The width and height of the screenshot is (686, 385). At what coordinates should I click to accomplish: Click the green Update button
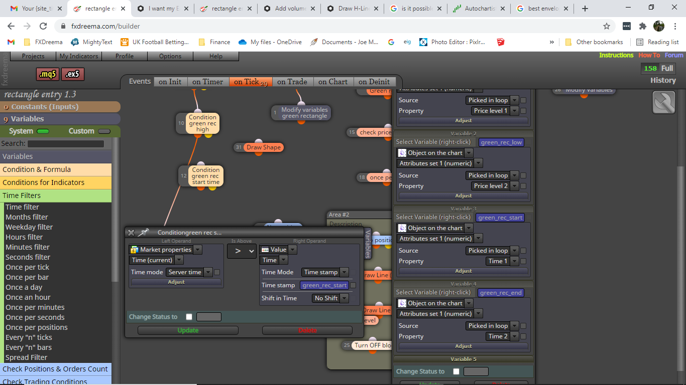[188, 330]
